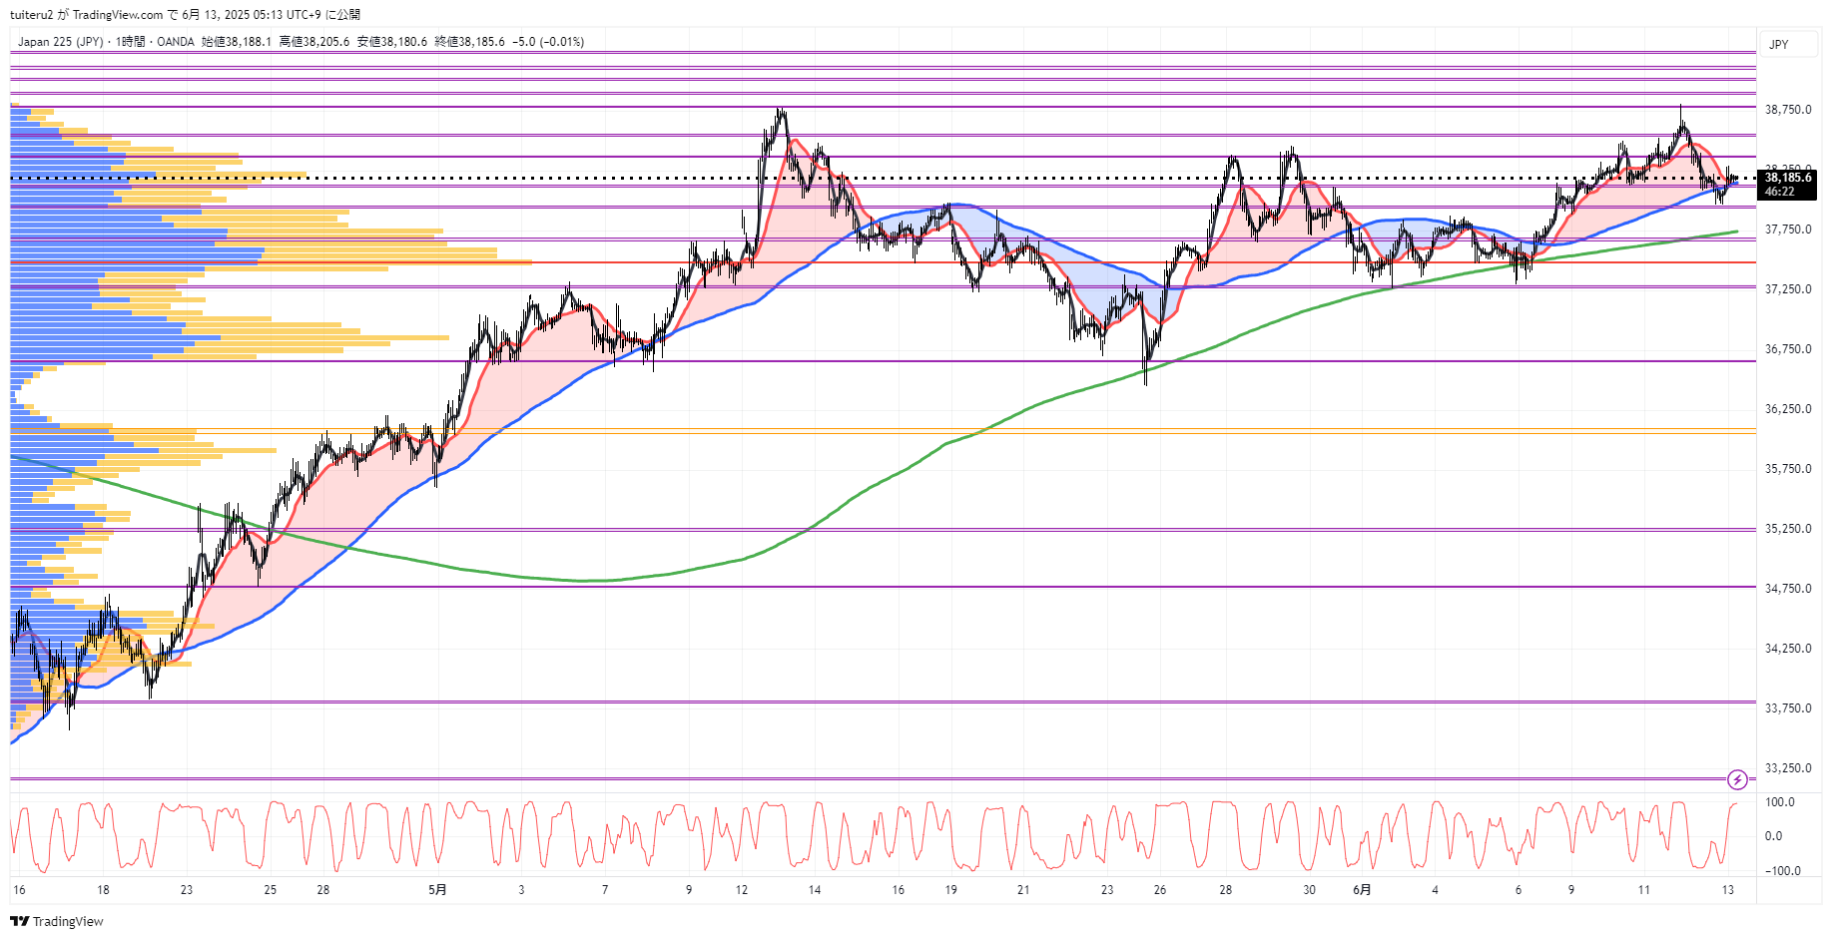The image size is (1832, 939).
Task: Click date 16 at the time axis start
Action: tap(19, 890)
